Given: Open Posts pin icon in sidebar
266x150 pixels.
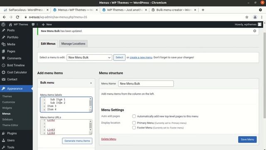Looking at the screenshot, I should (x=3, y=30).
